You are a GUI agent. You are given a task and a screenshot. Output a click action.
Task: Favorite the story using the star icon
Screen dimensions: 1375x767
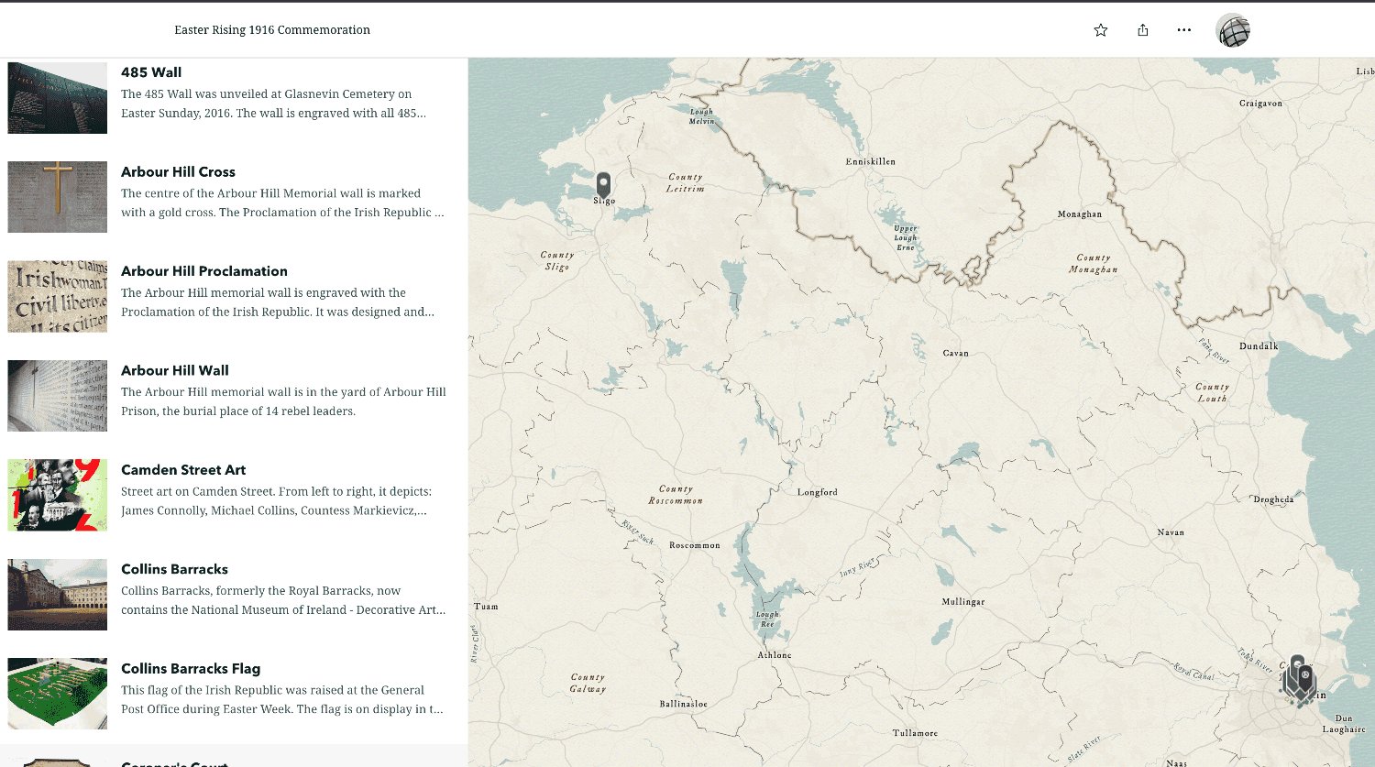pos(1099,29)
